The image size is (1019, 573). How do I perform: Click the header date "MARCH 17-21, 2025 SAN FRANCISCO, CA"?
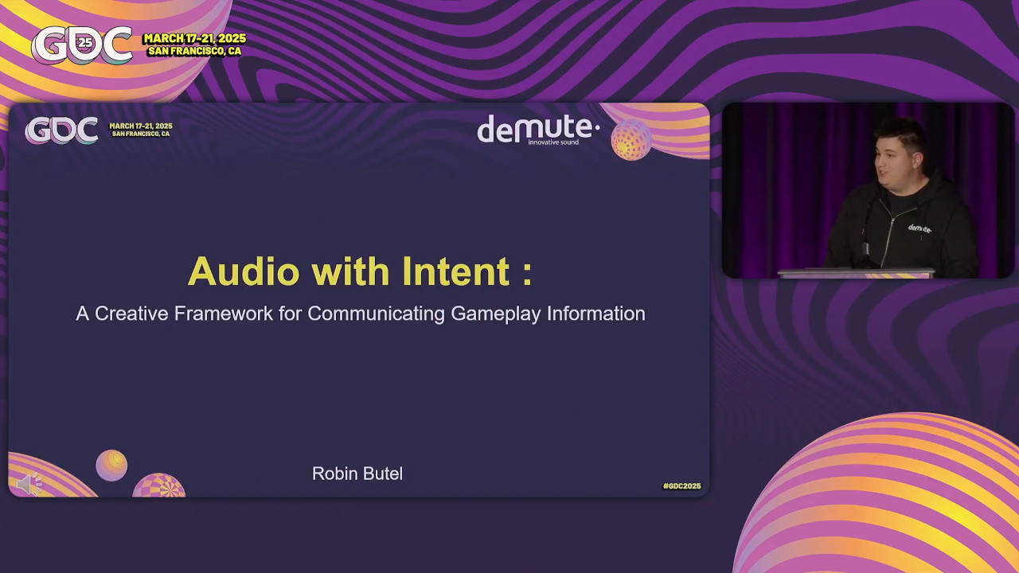(x=195, y=45)
